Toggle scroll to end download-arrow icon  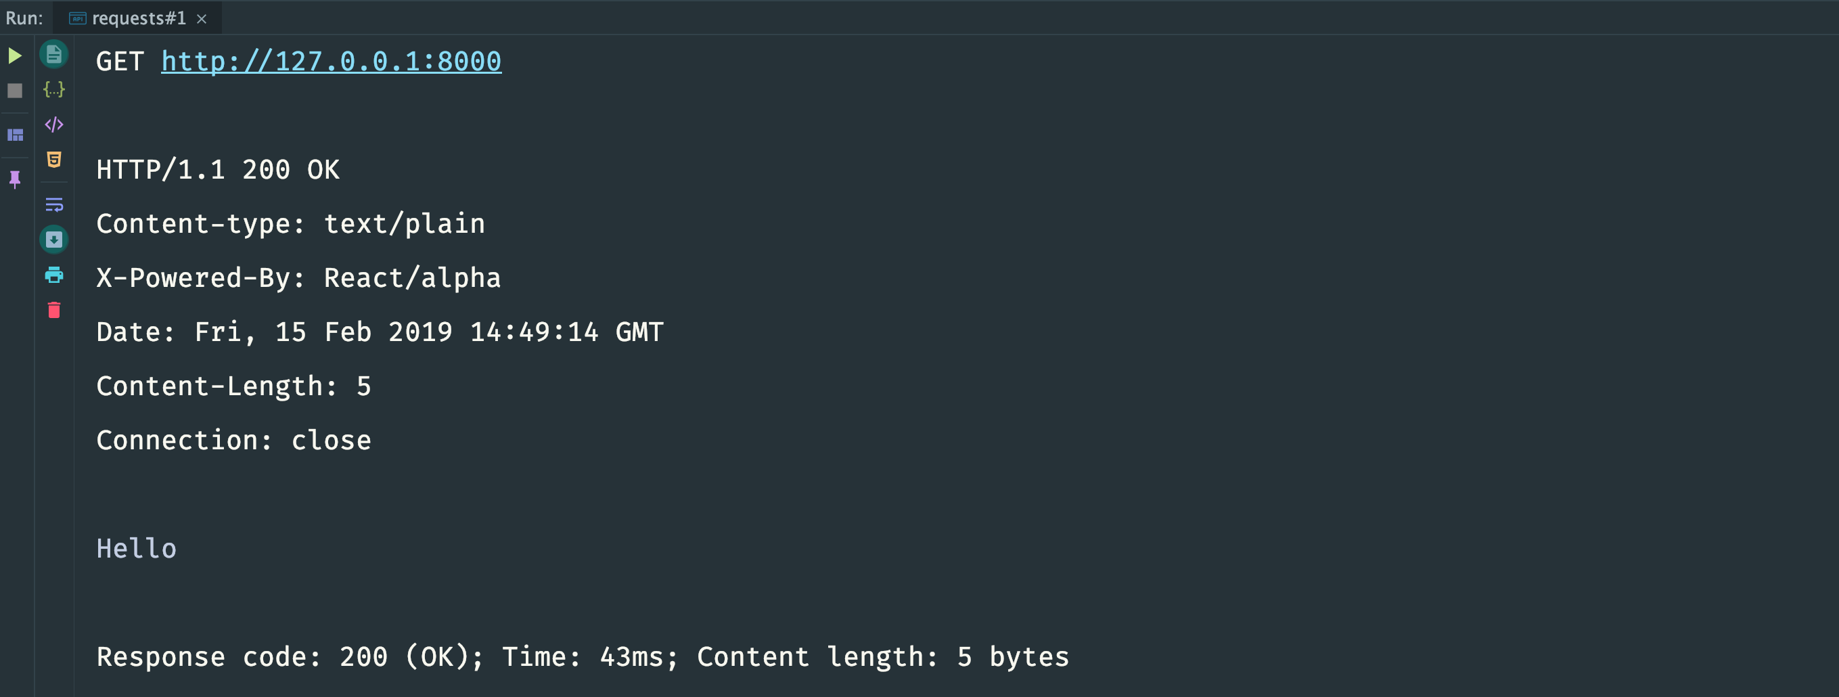[54, 240]
